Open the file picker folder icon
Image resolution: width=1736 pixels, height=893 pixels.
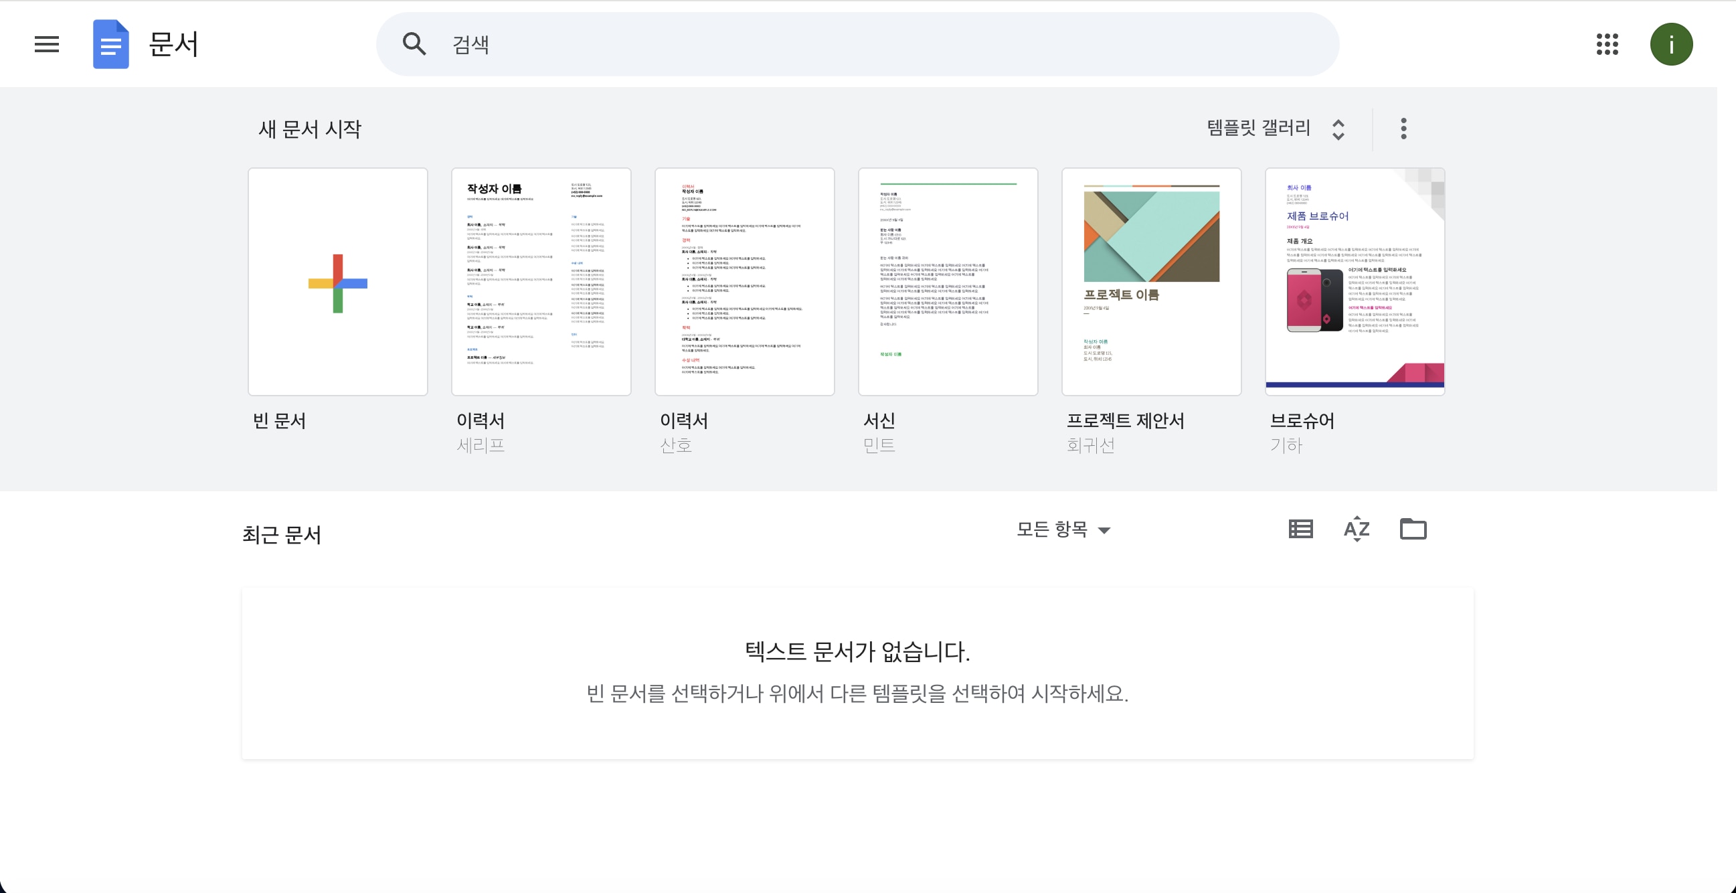point(1413,529)
